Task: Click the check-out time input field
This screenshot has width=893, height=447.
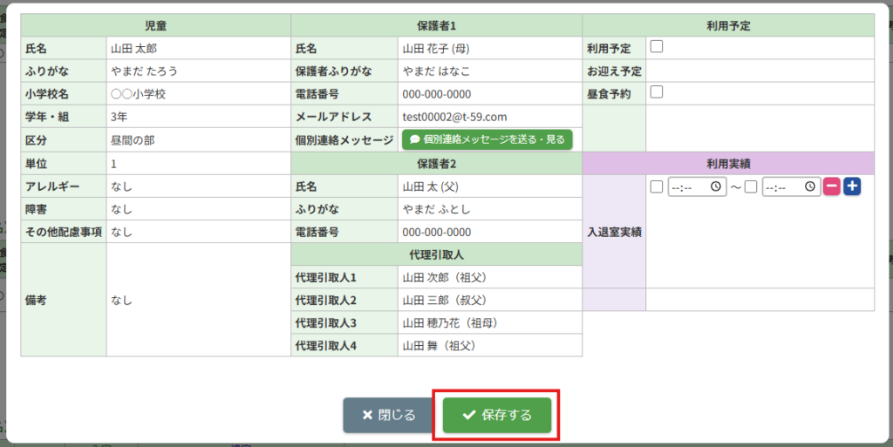Action: click(x=783, y=186)
